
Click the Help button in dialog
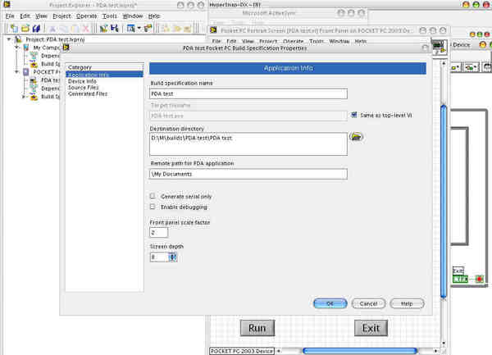coord(407,303)
